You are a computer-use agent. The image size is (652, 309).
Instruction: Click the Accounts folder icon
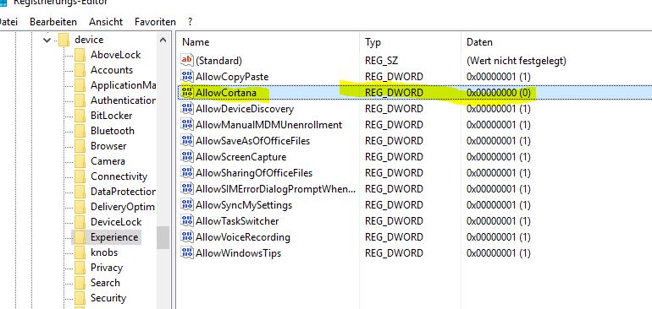pos(80,70)
